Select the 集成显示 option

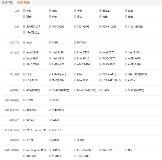(x=24, y=110)
